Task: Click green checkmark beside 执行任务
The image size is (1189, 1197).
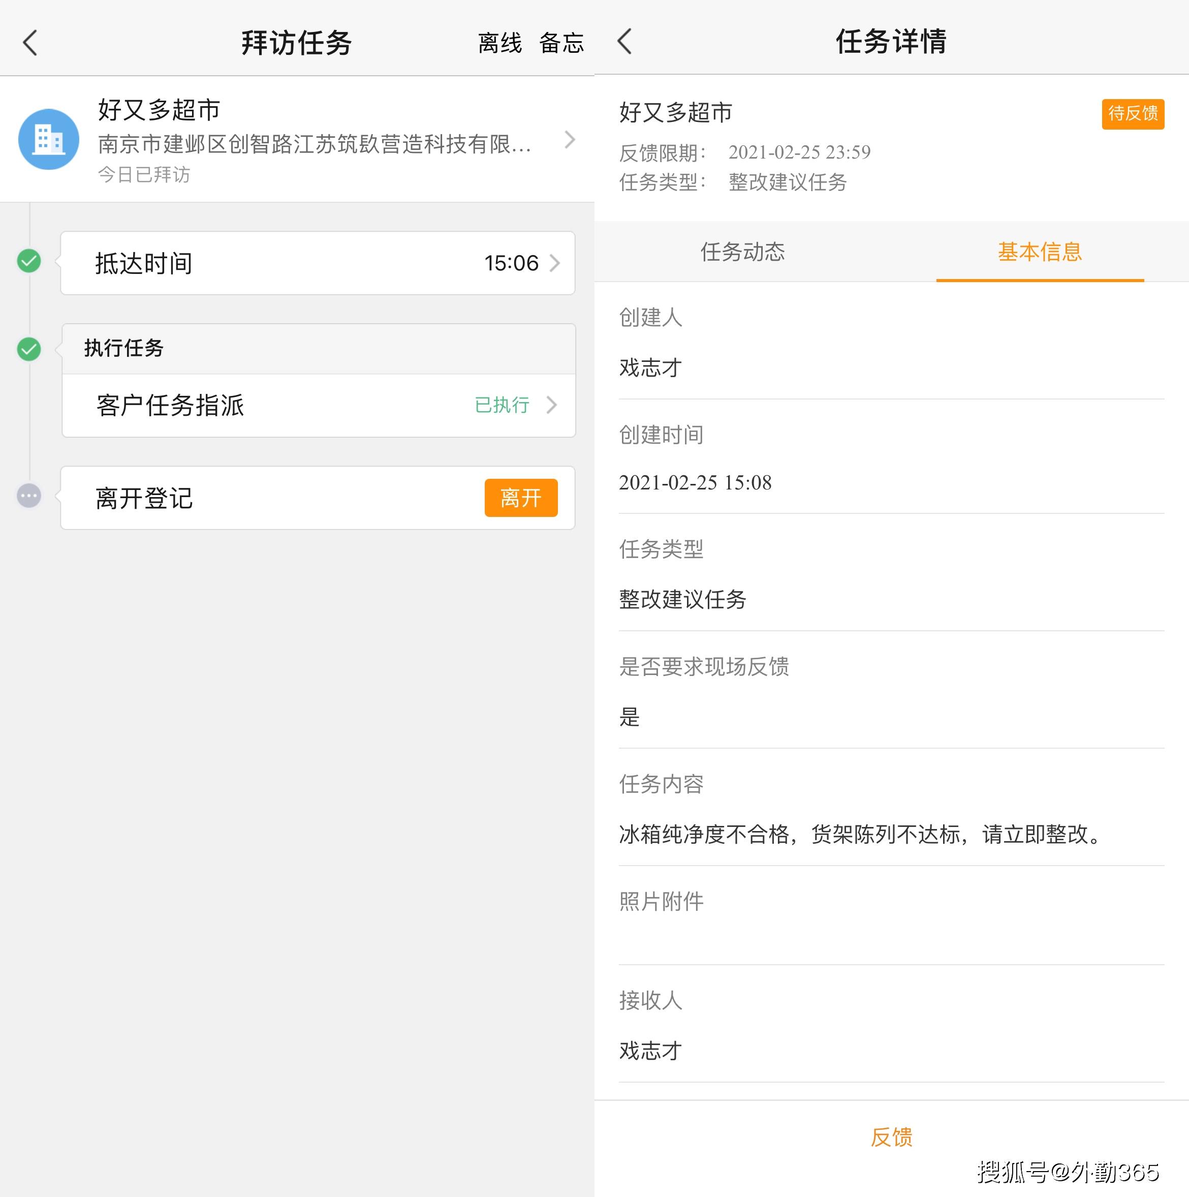Action: 28,349
